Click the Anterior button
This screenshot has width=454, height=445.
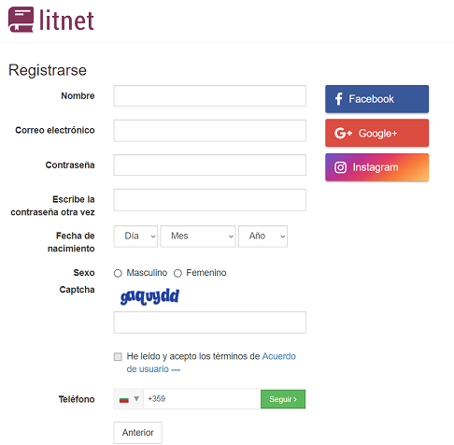[137, 433]
